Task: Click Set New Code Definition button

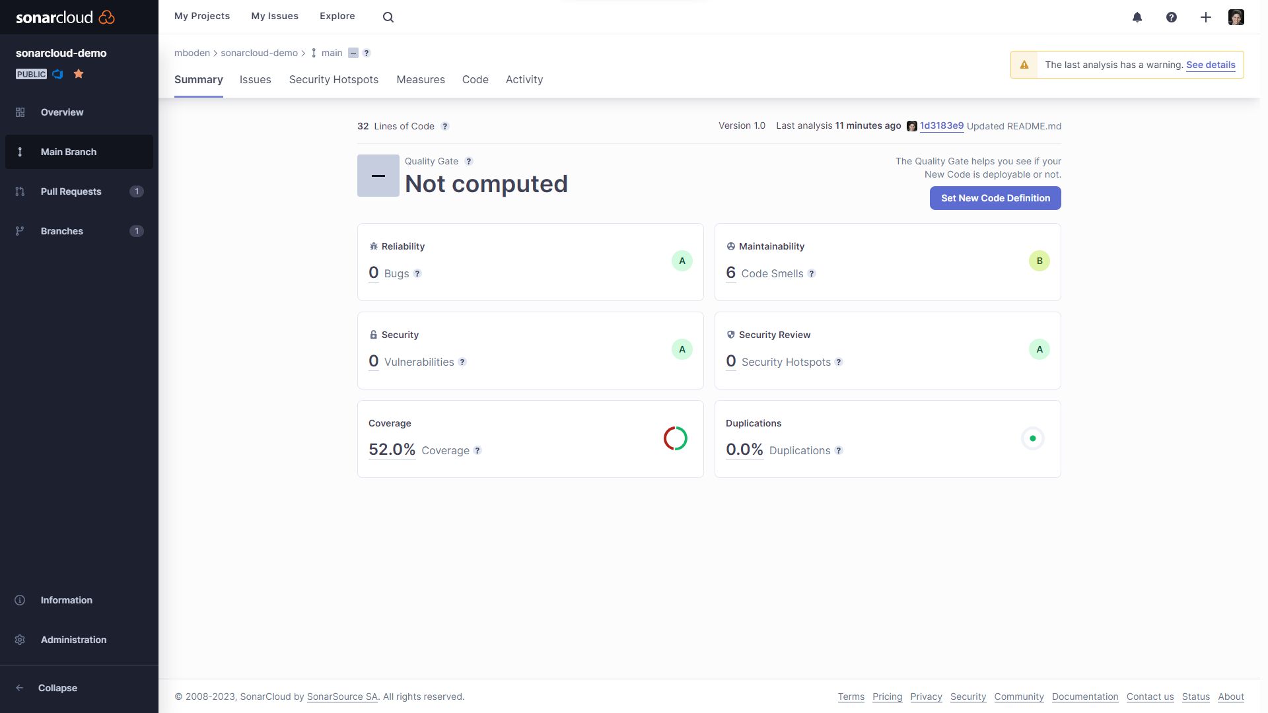Action: pyautogui.click(x=995, y=198)
